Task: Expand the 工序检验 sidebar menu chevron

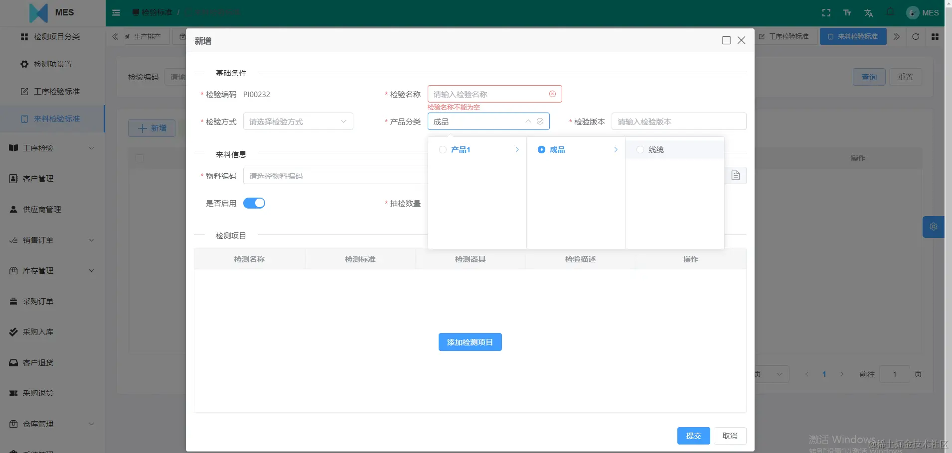Action: (91, 148)
